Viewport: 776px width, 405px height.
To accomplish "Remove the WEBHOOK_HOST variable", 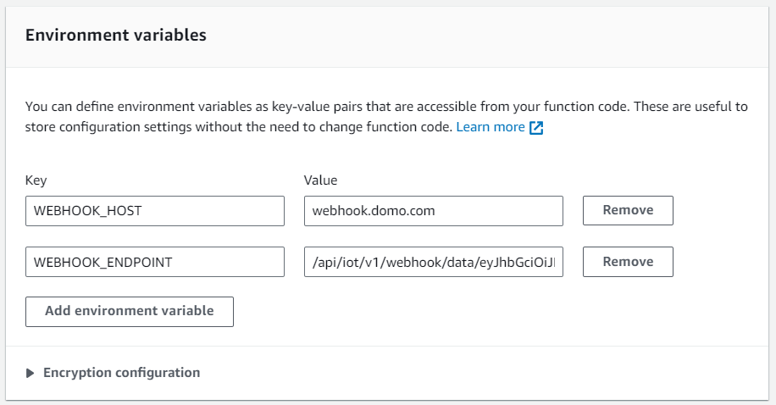I will [x=628, y=210].
